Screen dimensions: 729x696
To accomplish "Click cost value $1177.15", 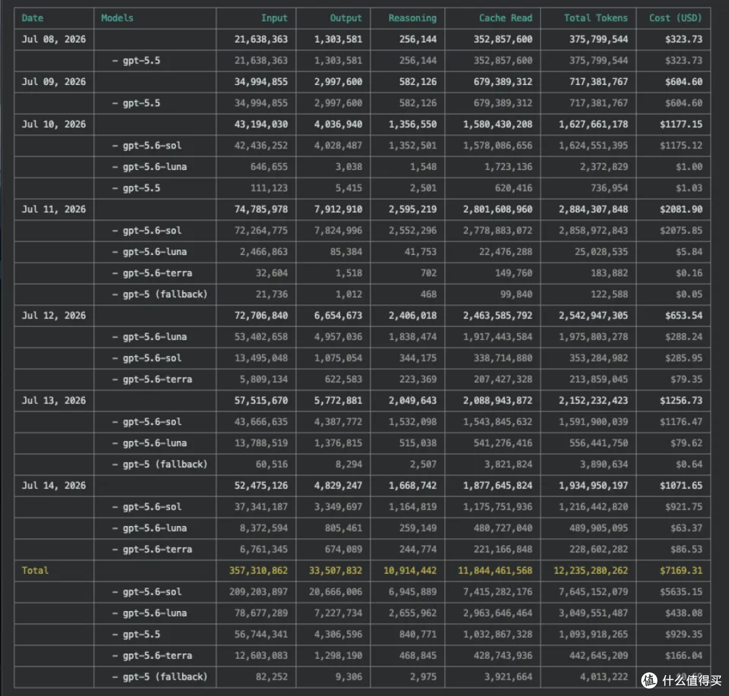I will [680, 125].
